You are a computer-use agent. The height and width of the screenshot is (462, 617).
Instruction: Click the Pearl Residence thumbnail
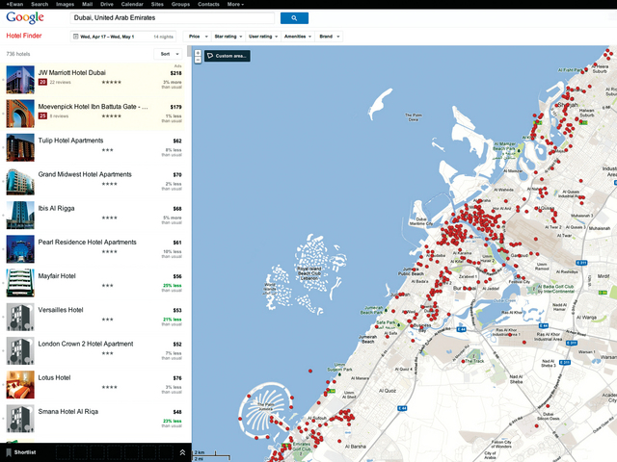tap(20, 249)
